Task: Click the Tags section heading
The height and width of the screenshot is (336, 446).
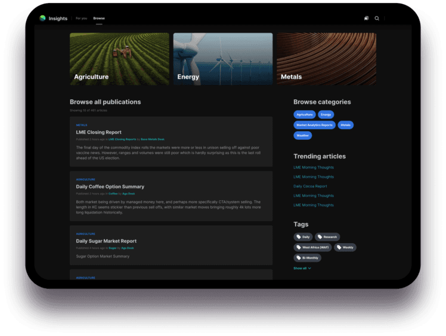Action: 301,224
